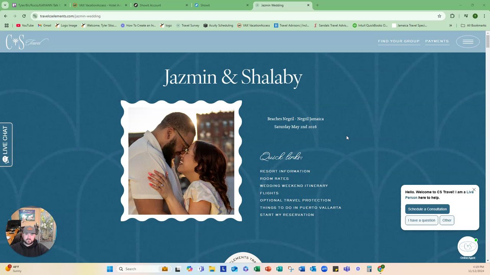Screen dimensions: 490x275
Task: Open the Chrome profile avatar
Action: (x=475, y=16)
